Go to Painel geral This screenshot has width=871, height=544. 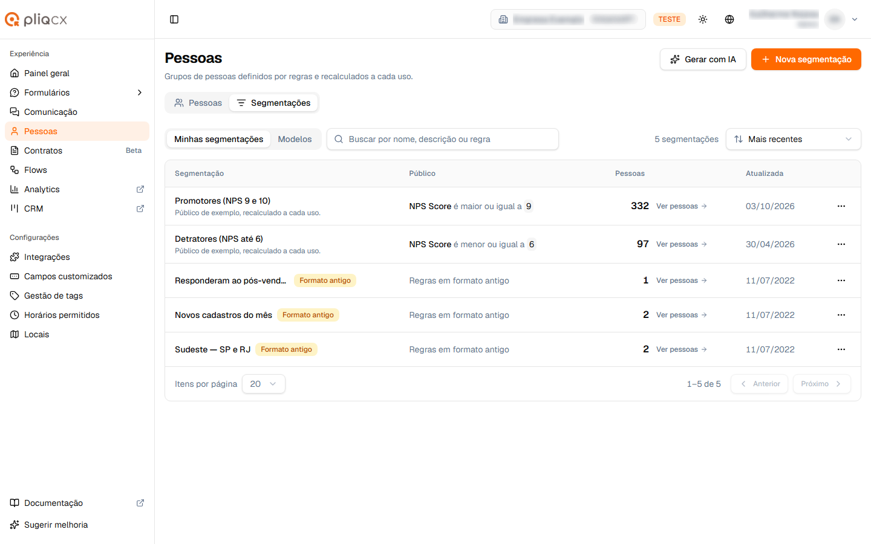(x=77, y=73)
